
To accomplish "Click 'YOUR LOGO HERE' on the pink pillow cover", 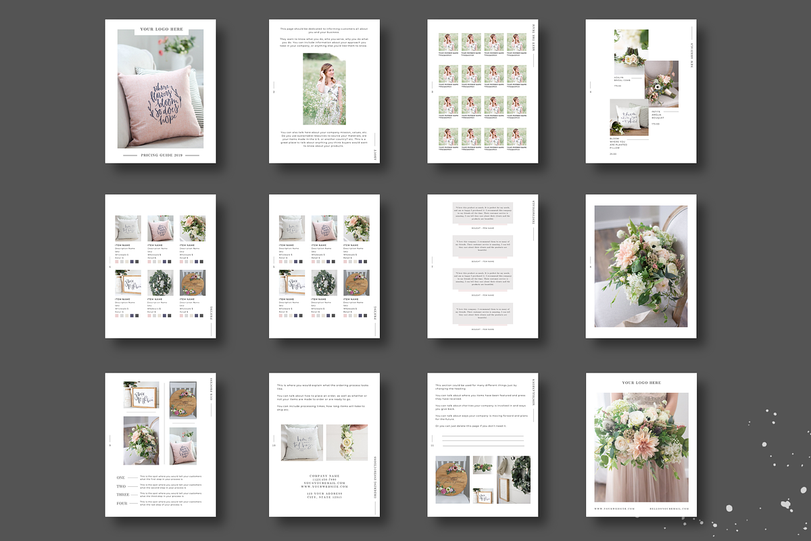I will tap(161, 30).
